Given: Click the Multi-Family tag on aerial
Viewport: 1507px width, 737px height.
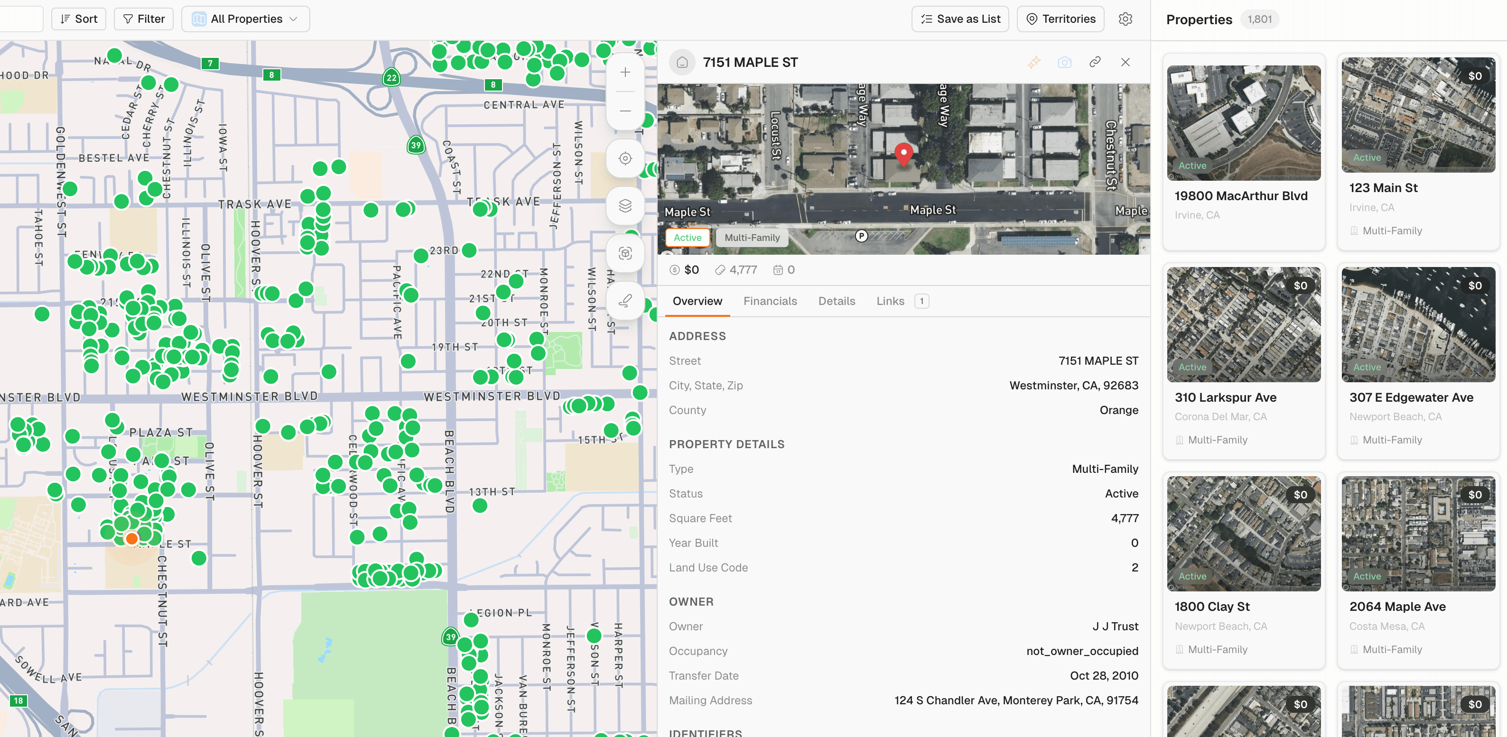Looking at the screenshot, I should tap(752, 238).
